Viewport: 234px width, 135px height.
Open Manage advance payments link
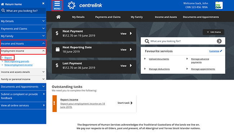coord(200,61)
